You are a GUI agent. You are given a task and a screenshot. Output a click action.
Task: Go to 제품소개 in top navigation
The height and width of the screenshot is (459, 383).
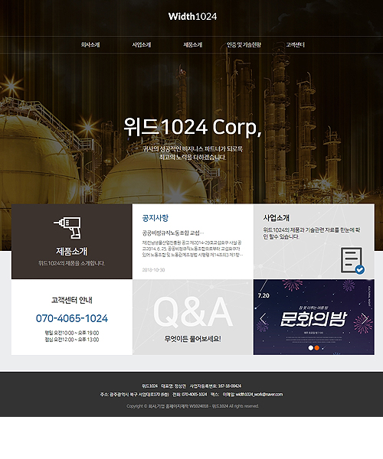click(x=192, y=45)
